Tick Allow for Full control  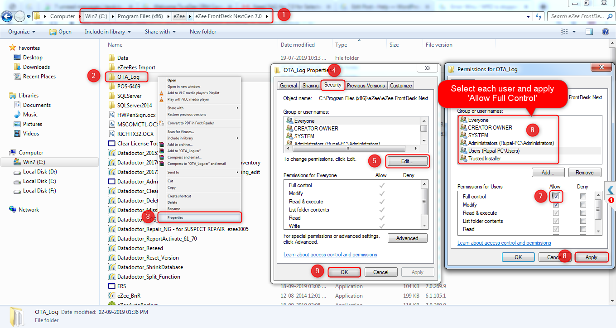click(x=555, y=197)
